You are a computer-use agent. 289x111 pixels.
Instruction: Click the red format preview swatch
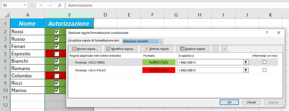coord(159,70)
